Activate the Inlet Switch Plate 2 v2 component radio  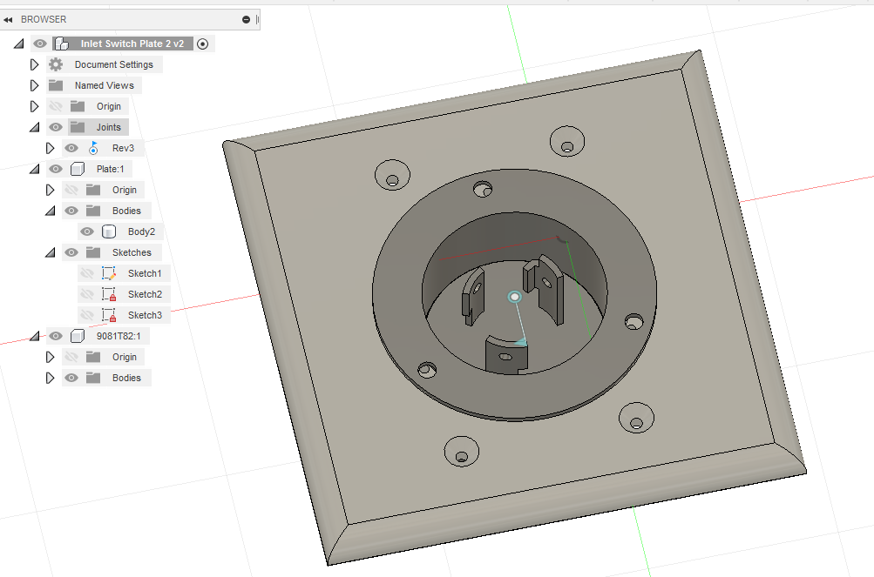(x=201, y=43)
